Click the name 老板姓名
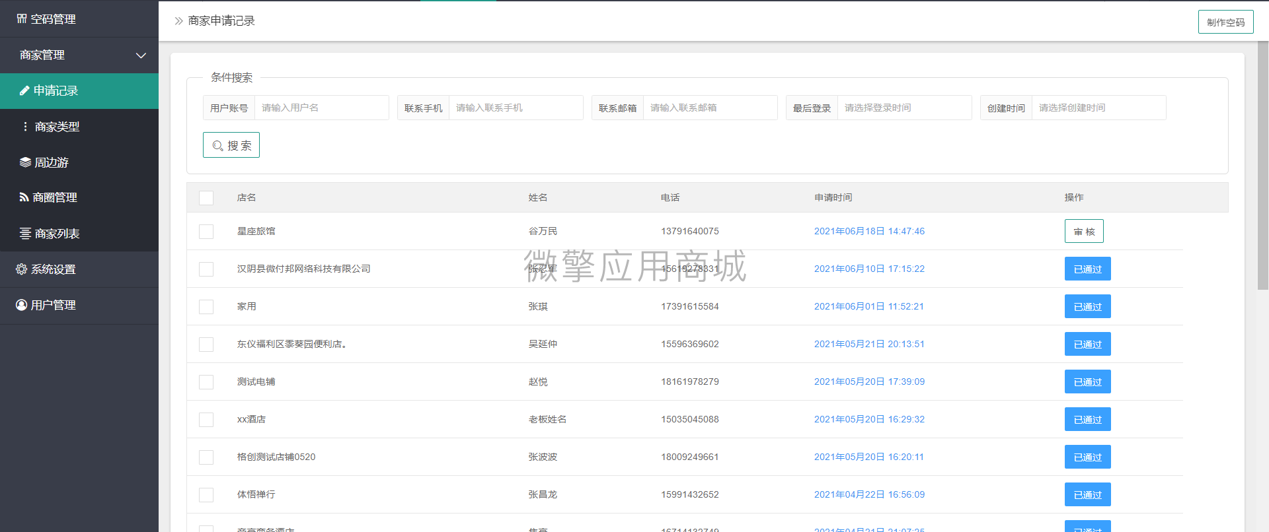 (x=547, y=419)
